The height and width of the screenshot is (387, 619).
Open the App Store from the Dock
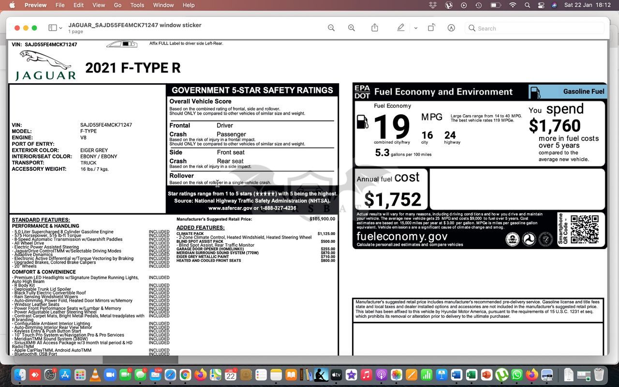click(65, 375)
